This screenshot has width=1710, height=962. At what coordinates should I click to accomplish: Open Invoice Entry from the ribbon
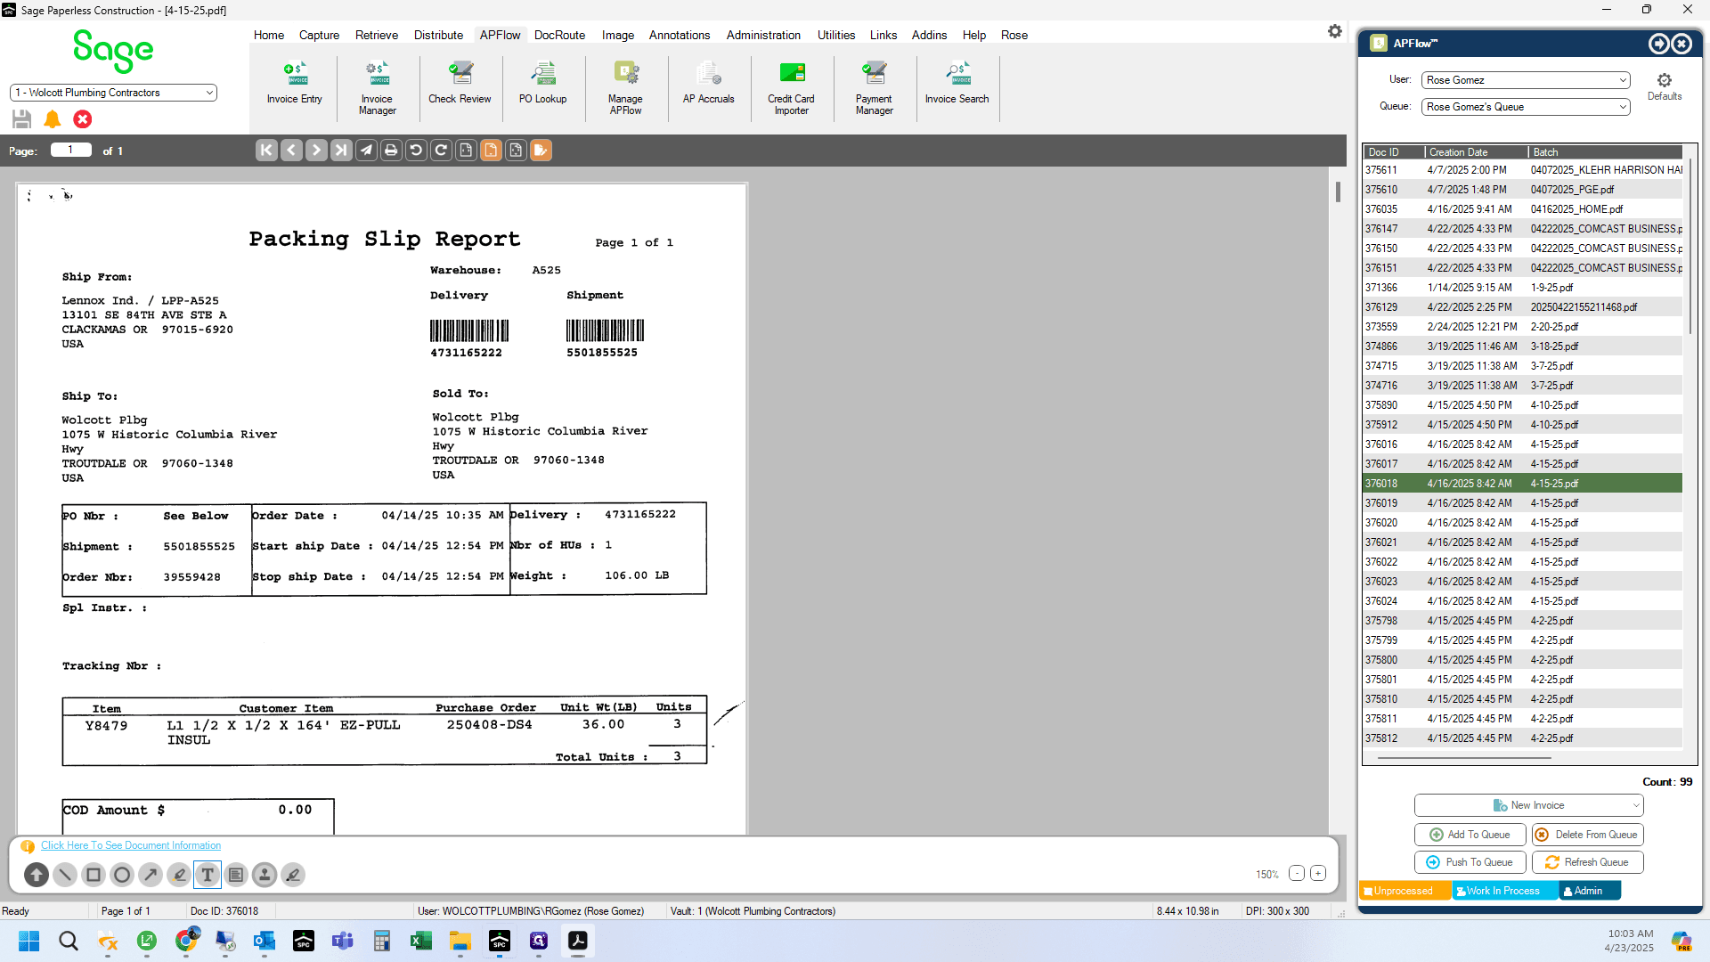coord(294,84)
